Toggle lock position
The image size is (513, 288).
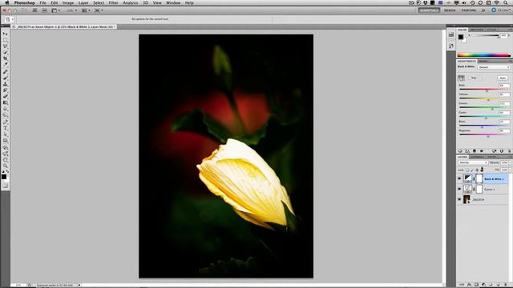(477, 170)
